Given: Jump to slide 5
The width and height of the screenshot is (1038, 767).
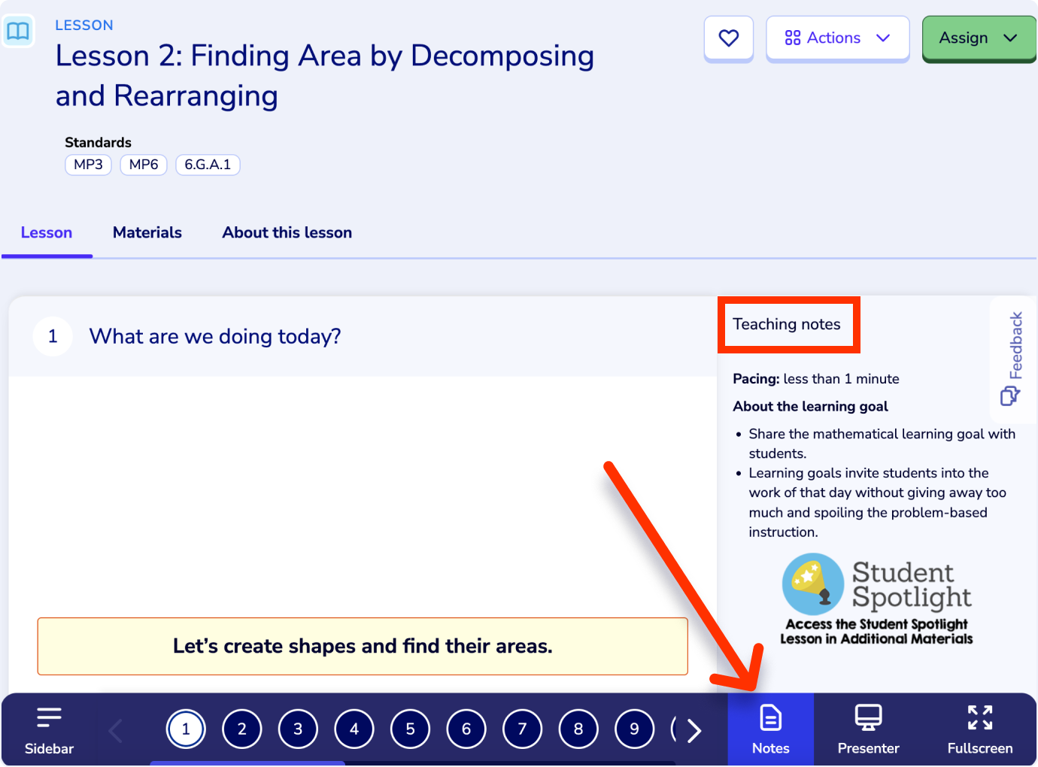Looking at the screenshot, I should click(410, 729).
